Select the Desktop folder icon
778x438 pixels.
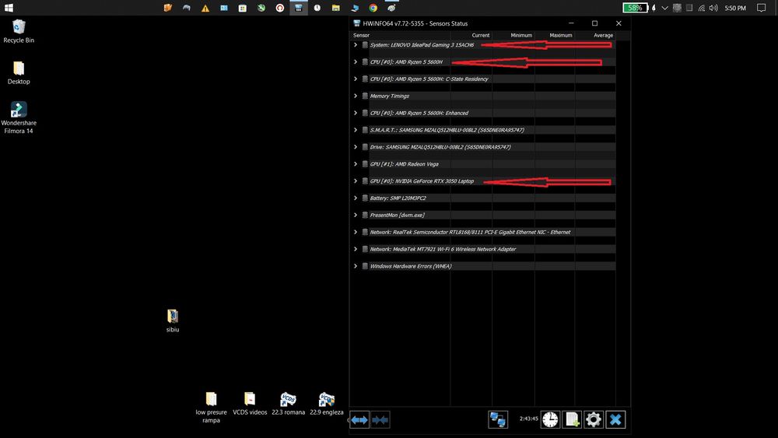click(x=19, y=73)
